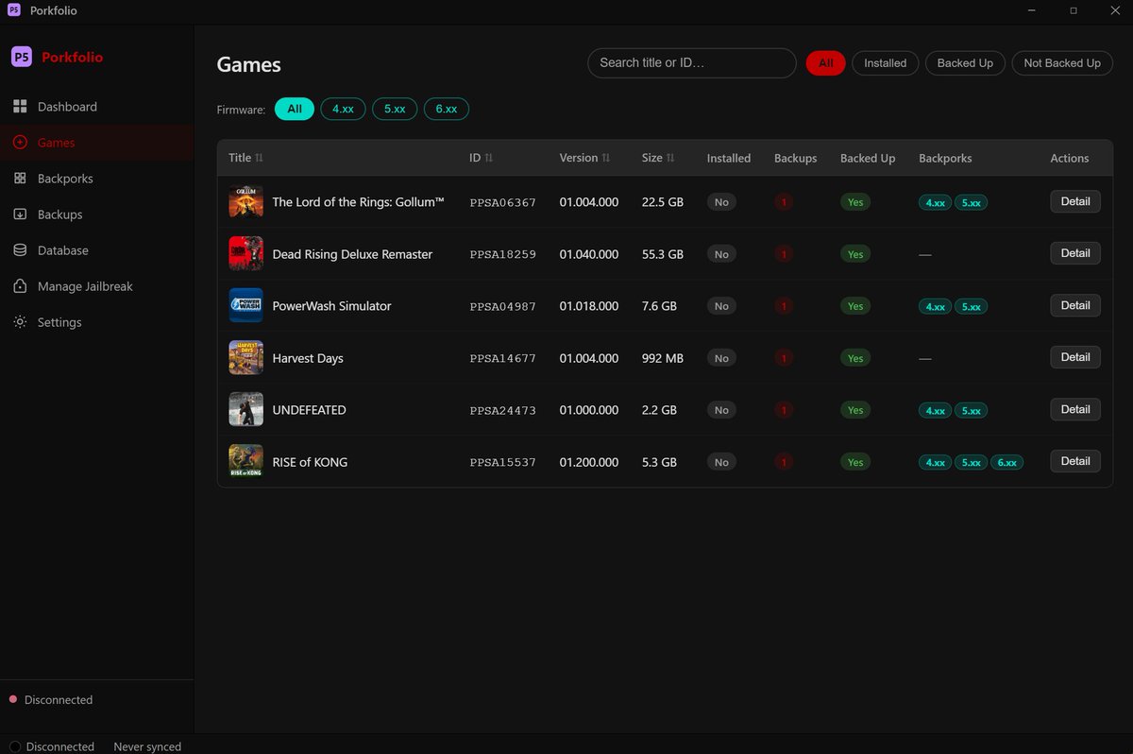
Task: Open Detail for Harvest Days
Action: click(x=1075, y=357)
